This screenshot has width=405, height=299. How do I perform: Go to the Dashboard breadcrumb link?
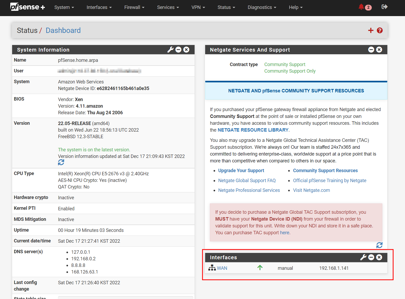click(63, 31)
